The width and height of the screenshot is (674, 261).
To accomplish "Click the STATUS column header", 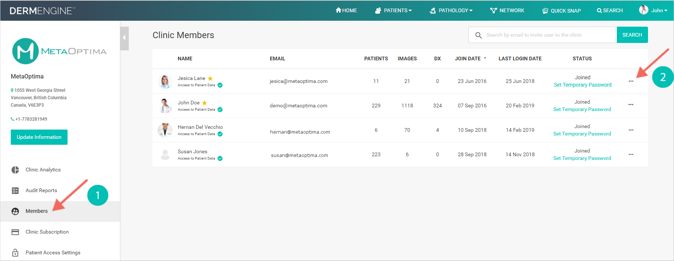I will tap(582, 58).
